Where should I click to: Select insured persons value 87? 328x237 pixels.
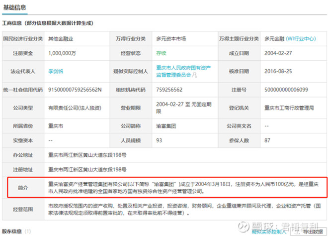click(267, 140)
